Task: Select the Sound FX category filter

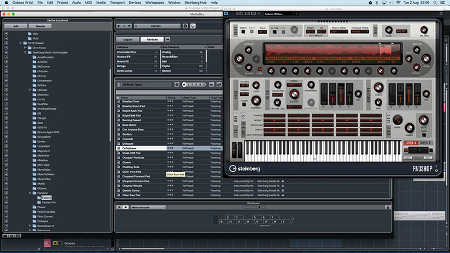Action: 137,61
